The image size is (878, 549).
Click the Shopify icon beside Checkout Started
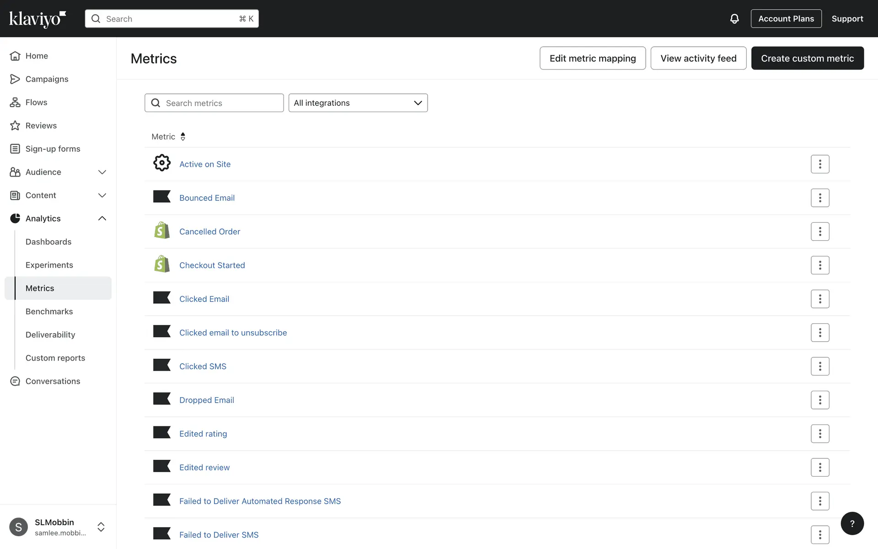pyautogui.click(x=162, y=265)
